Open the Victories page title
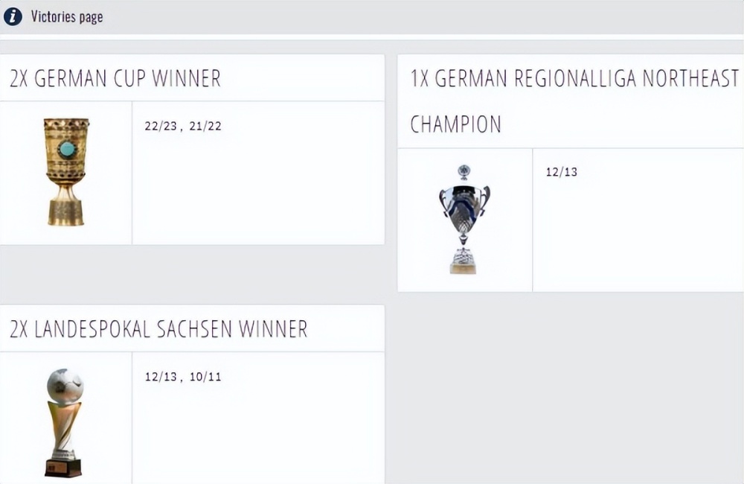This screenshot has width=744, height=484. [66, 16]
